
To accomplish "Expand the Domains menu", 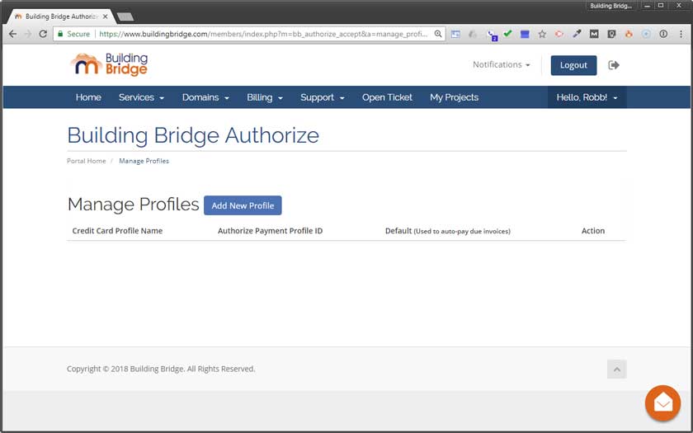I will [x=205, y=97].
